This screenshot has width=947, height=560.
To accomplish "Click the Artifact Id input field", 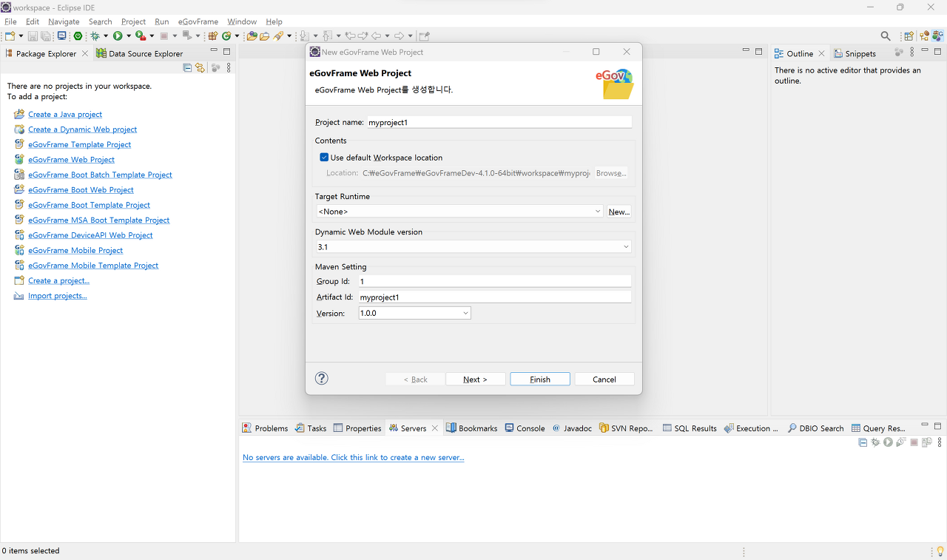I will pyautogui.click(x=494, y=297).
